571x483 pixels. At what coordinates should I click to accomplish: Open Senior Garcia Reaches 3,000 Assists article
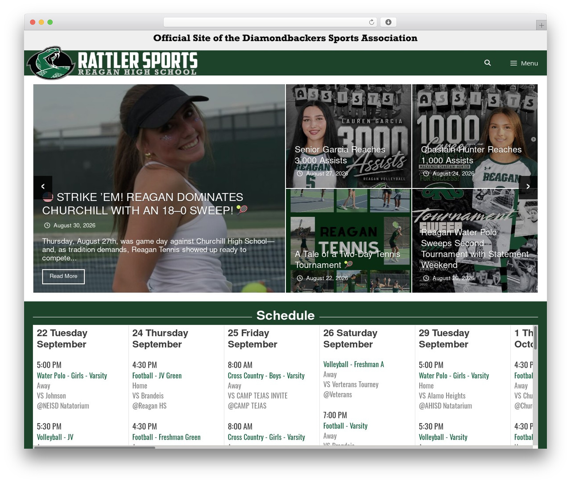pos(339,155)
